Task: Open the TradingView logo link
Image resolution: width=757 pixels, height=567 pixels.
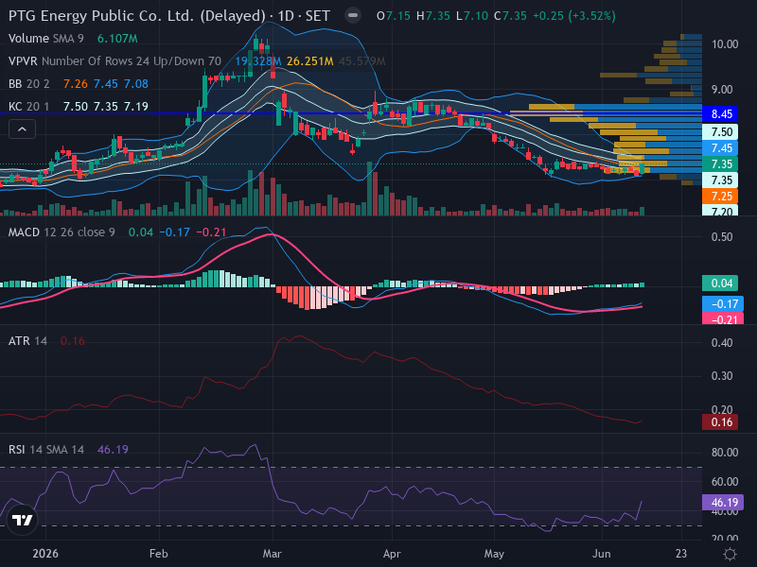Action: pos(22,520)
